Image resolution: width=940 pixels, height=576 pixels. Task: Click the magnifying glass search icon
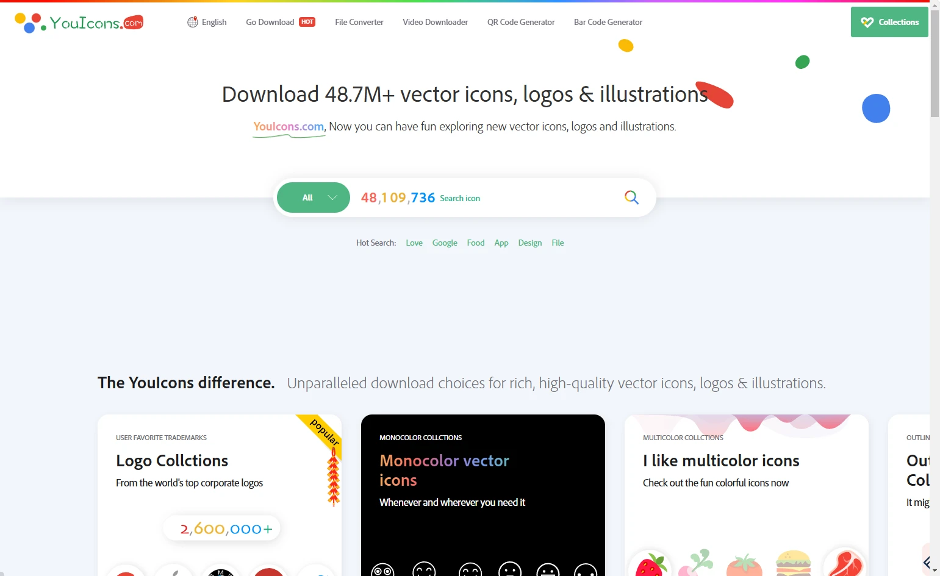[631, 197]
